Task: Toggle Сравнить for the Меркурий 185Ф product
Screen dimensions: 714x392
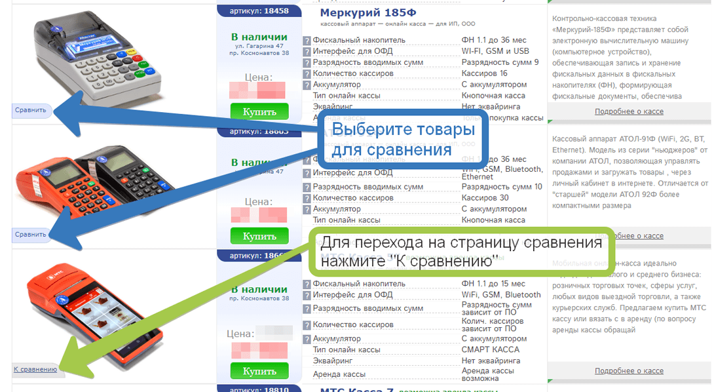Action: tap(31, 110)
